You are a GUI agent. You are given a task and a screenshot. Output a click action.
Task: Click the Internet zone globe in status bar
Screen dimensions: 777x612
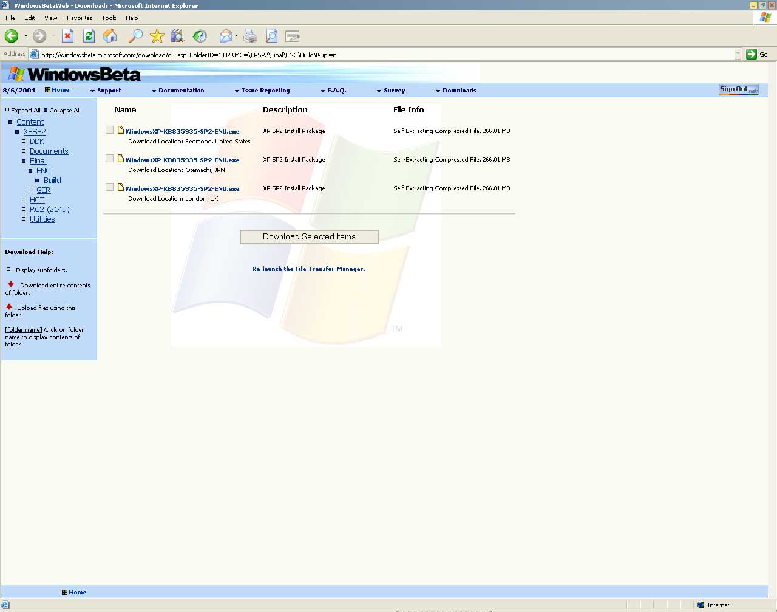point(701,605)
